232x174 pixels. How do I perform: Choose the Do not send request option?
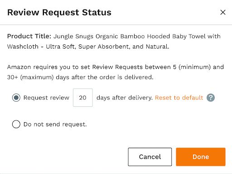[x=16, y=124]
